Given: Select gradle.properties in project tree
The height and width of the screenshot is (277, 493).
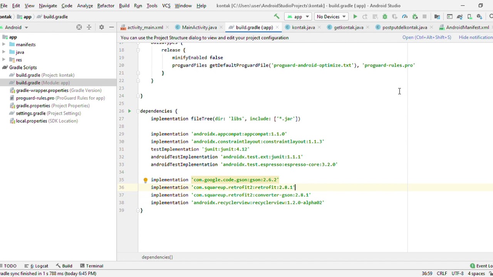Looking at the screenshot, I should [x=50, y=105].
